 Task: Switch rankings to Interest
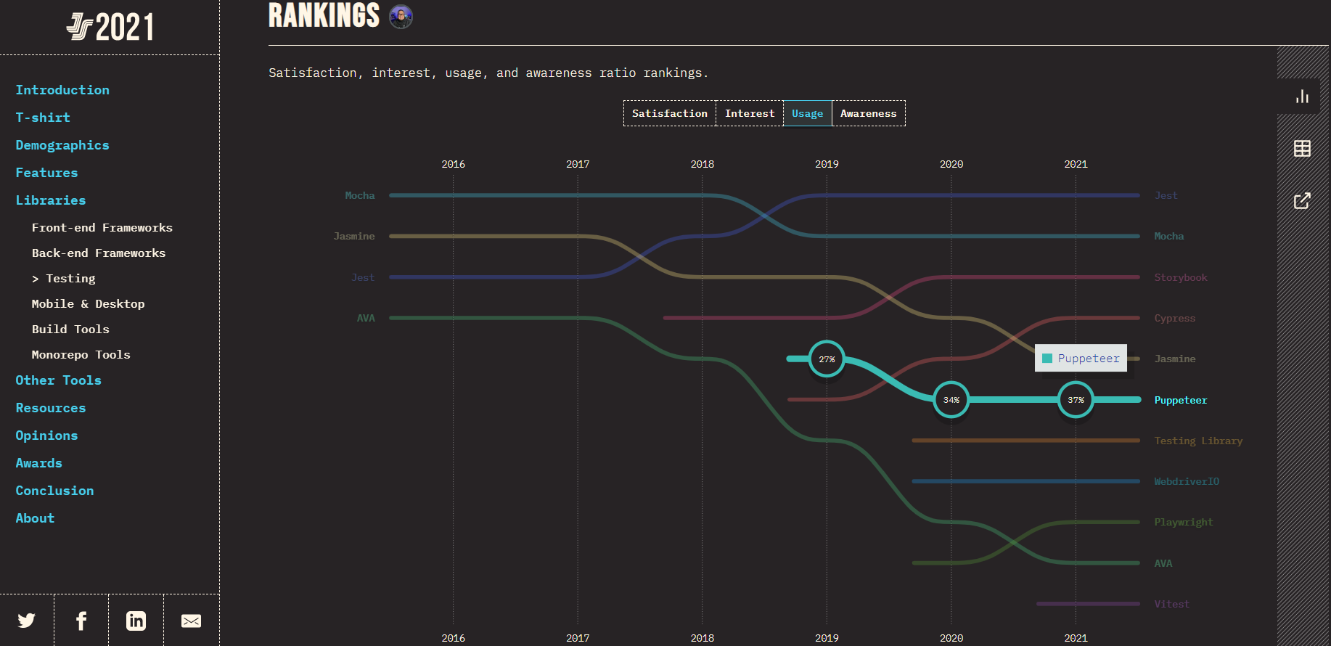(749, 113)
